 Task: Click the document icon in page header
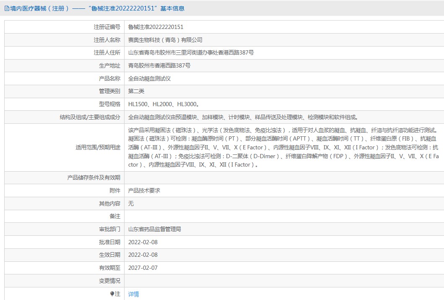point(7,8)
